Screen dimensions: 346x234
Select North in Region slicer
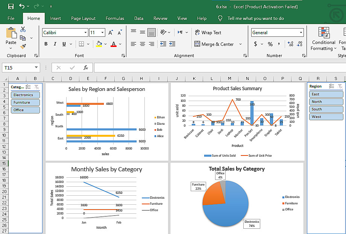click(x=326, y=101)
